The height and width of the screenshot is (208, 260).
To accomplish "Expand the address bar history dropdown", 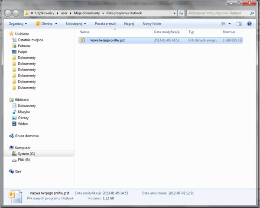I will (175, 13).
